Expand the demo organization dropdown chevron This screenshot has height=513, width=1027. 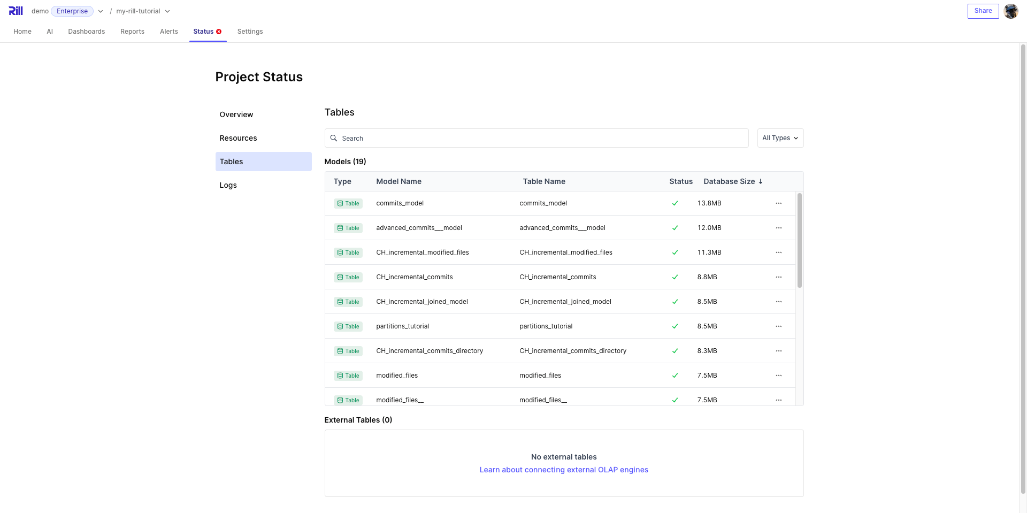[x=101, y=11]
